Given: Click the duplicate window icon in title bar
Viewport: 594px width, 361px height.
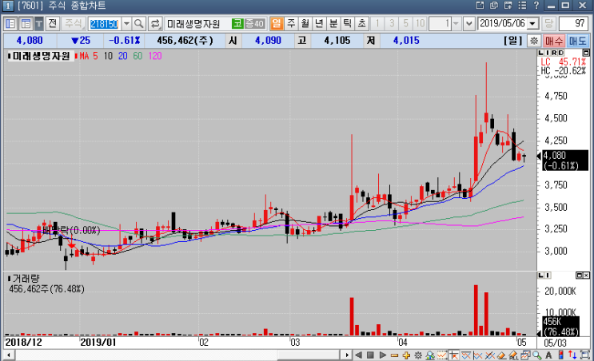Looking at the screenshot, I should pos(494,6).
